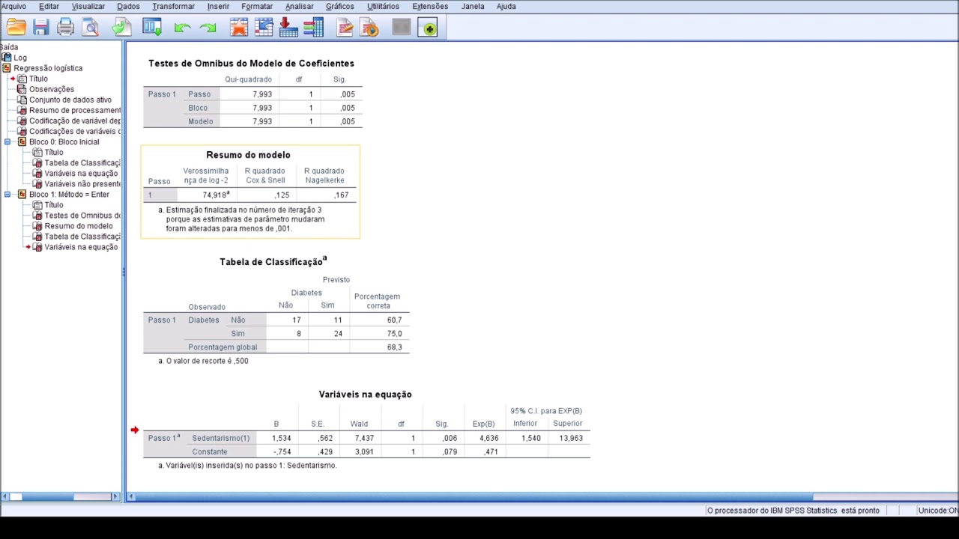The image size is (959, 539).
Task: Click the processor ready status bar message
Action: (793, 511)
